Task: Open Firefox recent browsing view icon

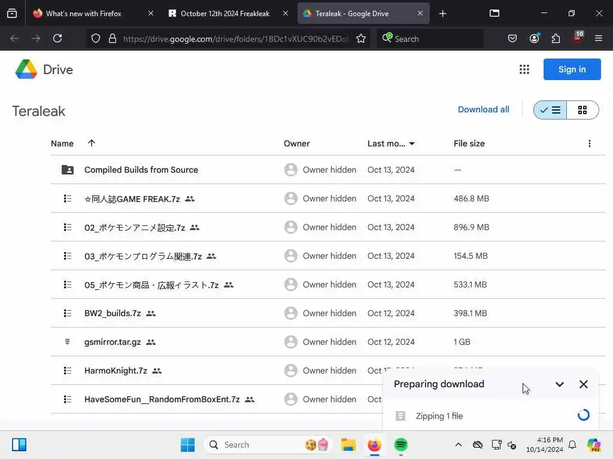Action: click(x=12, y=14)
